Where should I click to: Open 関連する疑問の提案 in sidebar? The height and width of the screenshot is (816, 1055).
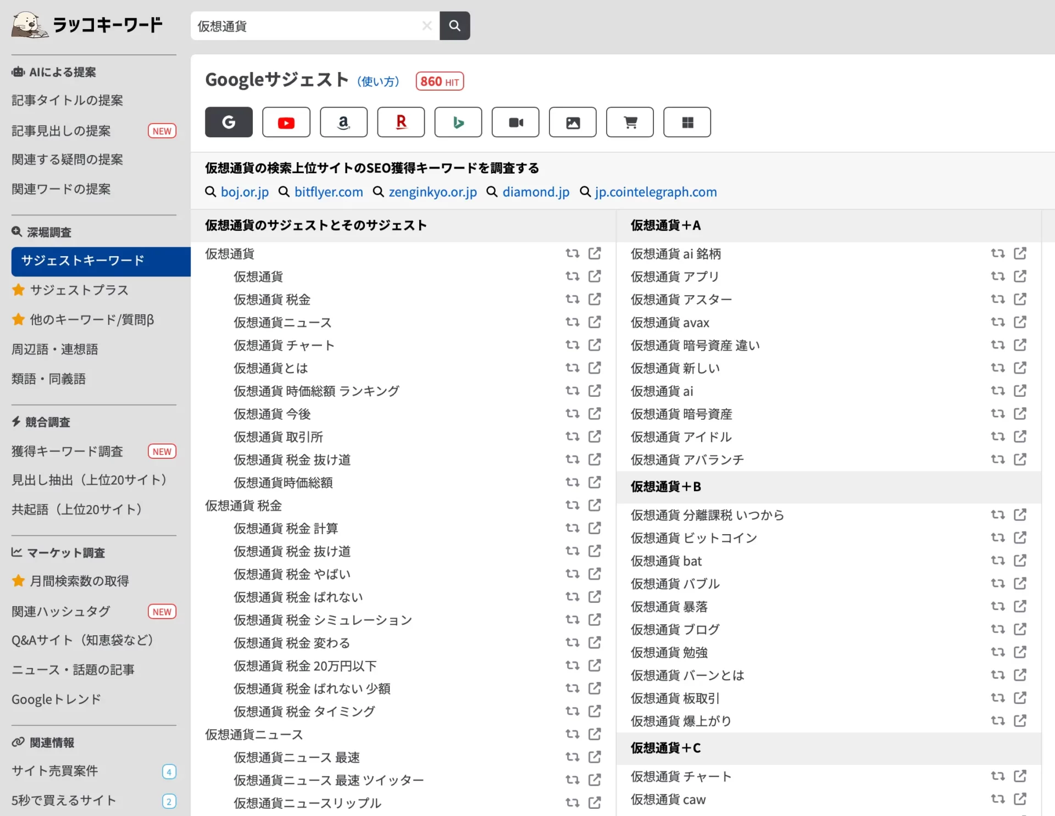pyautogui.click(x=67, y=159)
